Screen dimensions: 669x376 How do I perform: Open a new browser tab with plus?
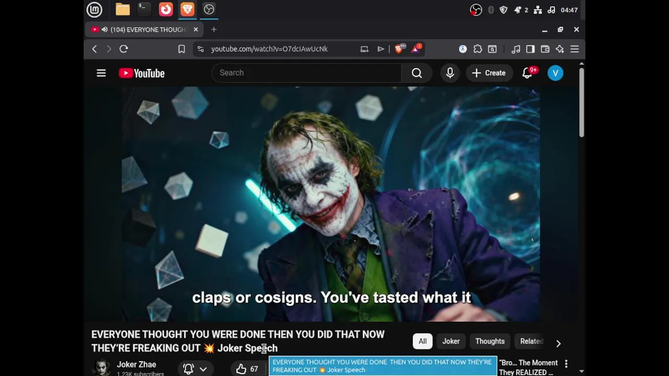click(x=214, y=30)
